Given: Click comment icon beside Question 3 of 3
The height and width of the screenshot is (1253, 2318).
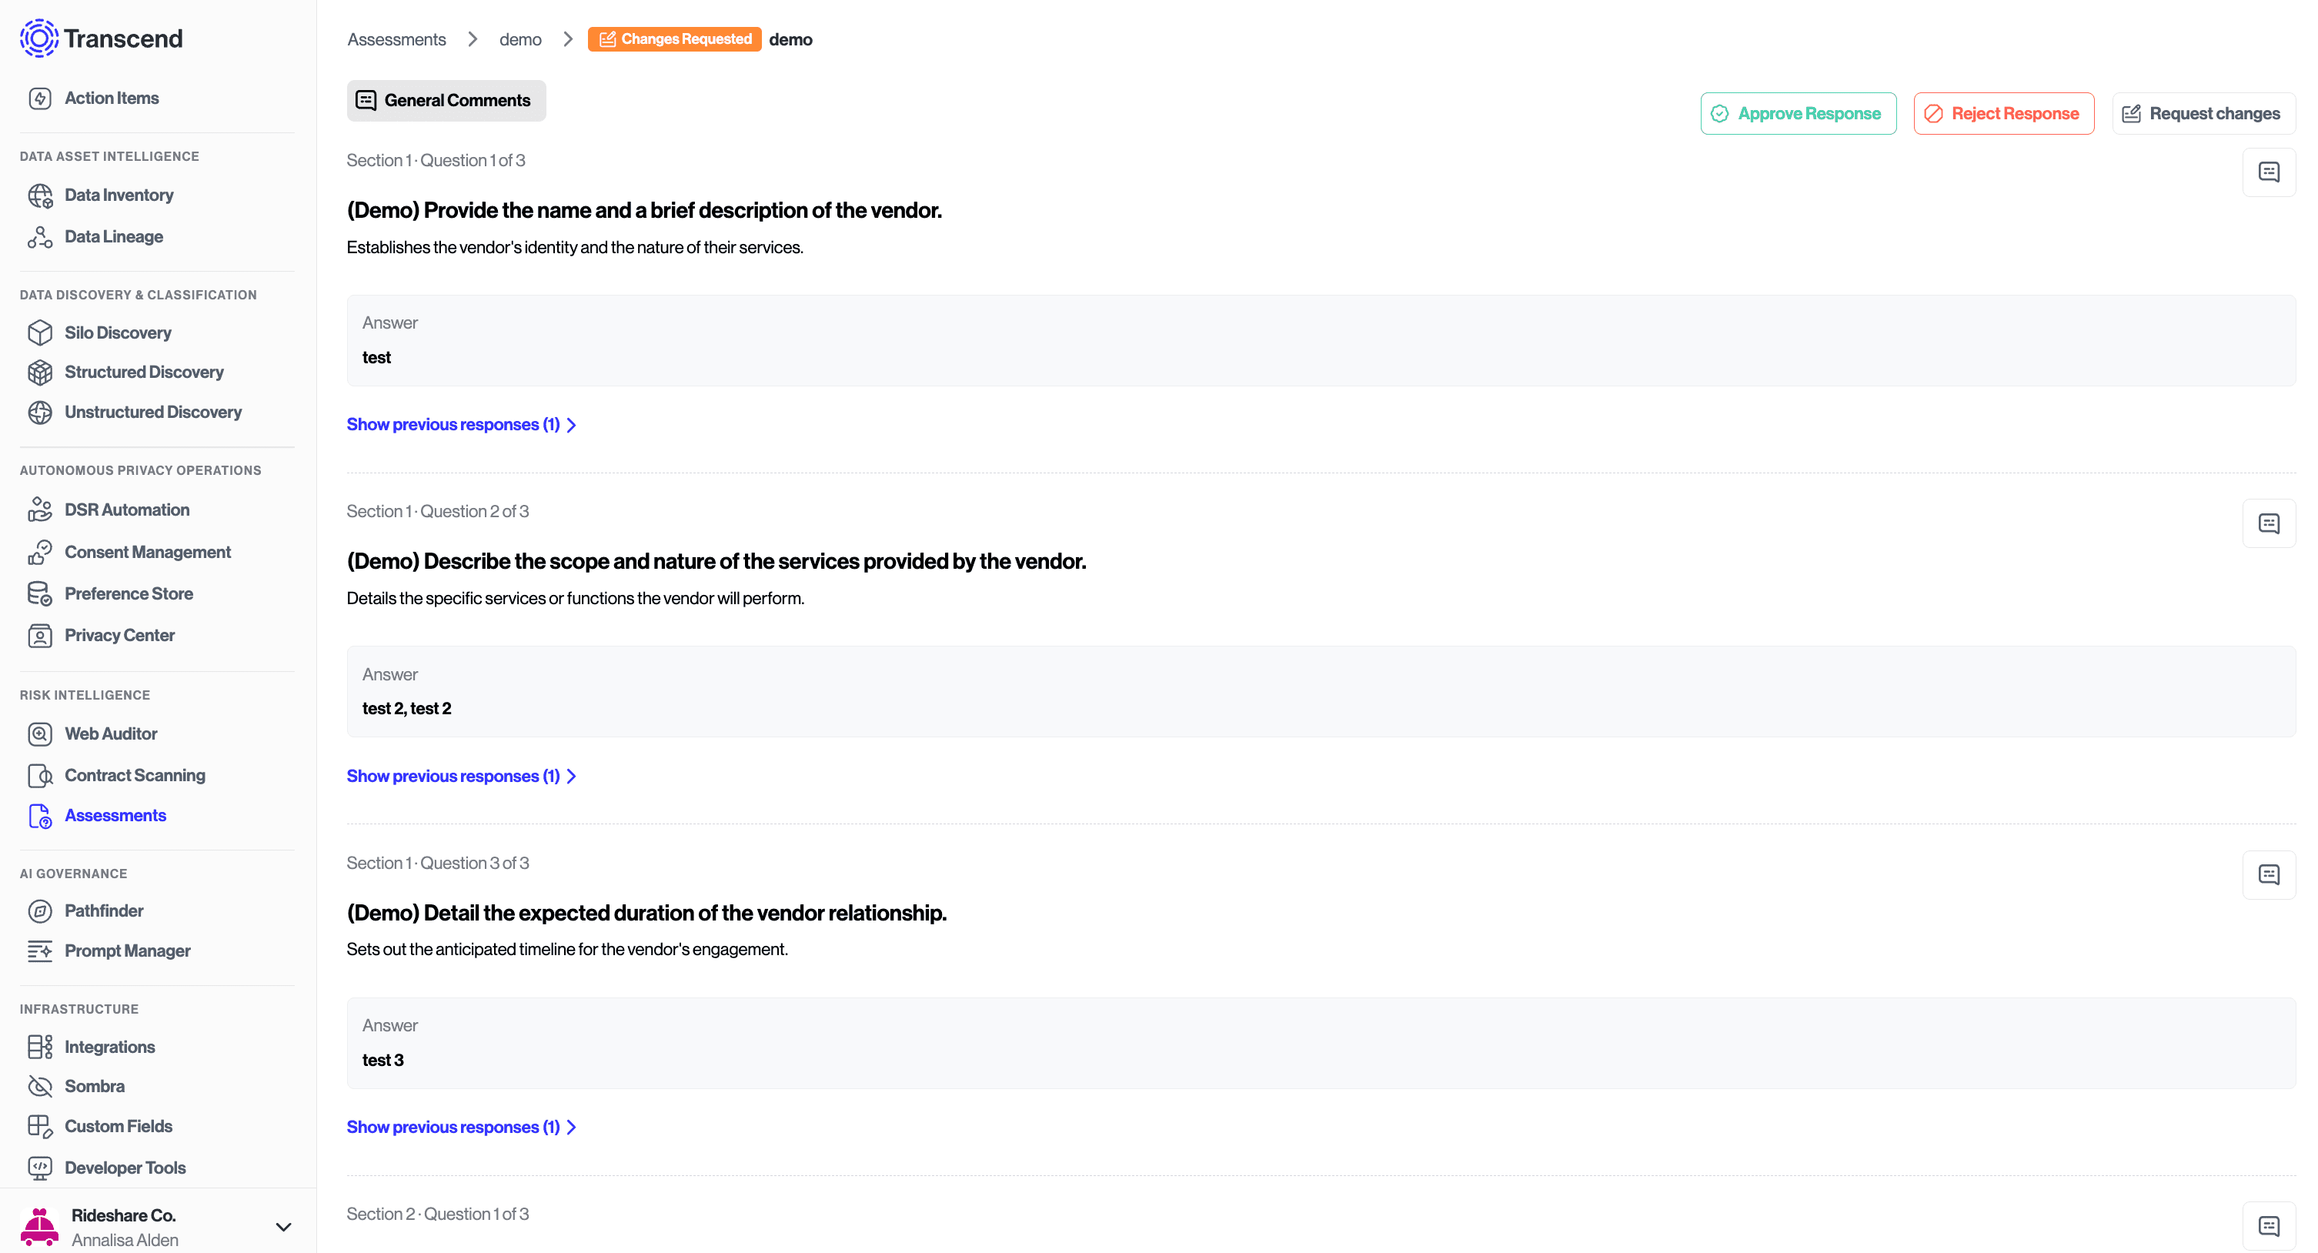Looking at the screenshot, I should coord(2268,874).
